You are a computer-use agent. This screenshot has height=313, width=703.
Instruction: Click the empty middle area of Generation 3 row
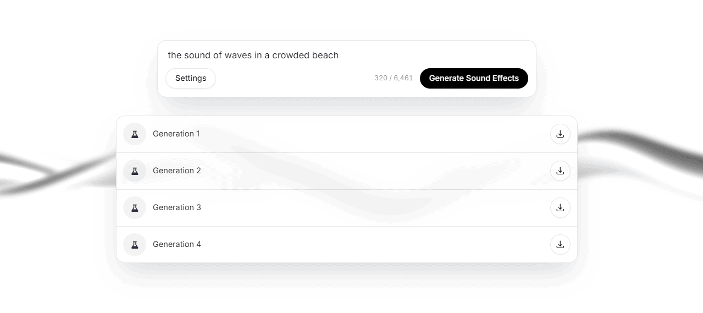[x=374, y=207]
